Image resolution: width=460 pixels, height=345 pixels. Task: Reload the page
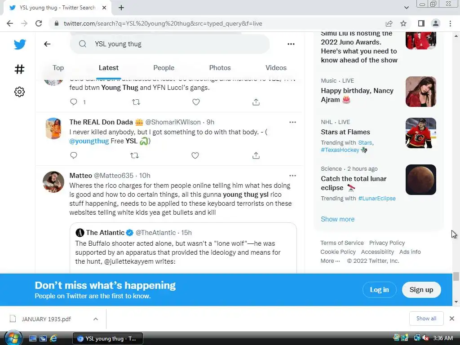[39, 23]
